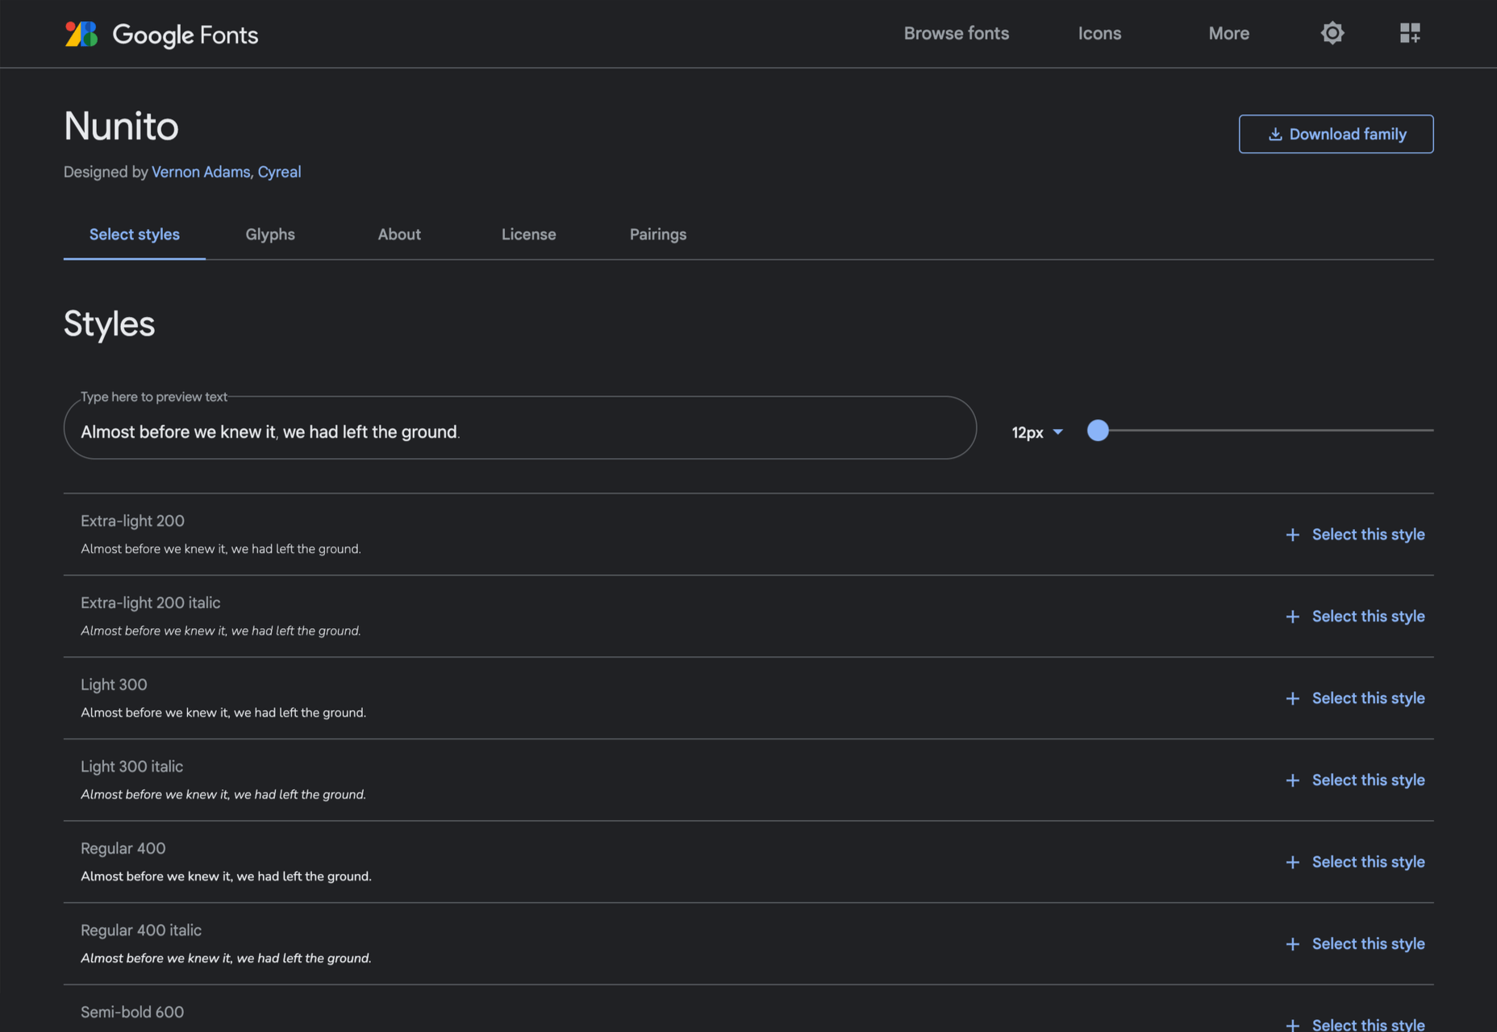This screenshot has height=1032, width=1497.
Task: Open the selected families grid icon
Action: click(x=1410, y=33)
